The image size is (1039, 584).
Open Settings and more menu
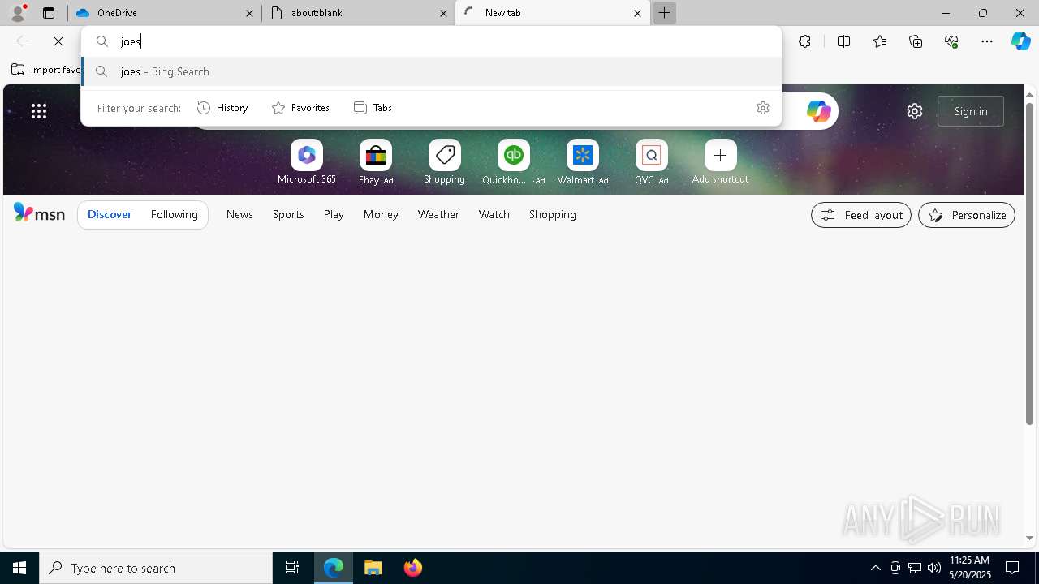pos(987,41)
